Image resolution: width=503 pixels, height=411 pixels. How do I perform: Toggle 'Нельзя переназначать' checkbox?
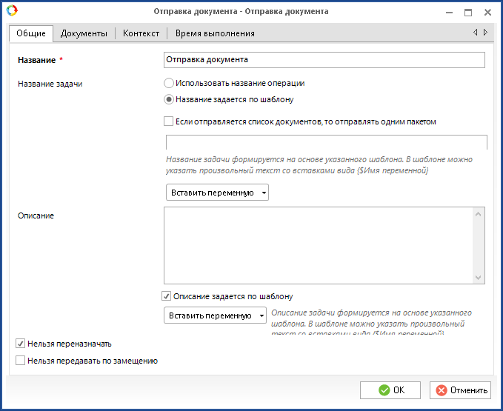click(x=21, y=344)
